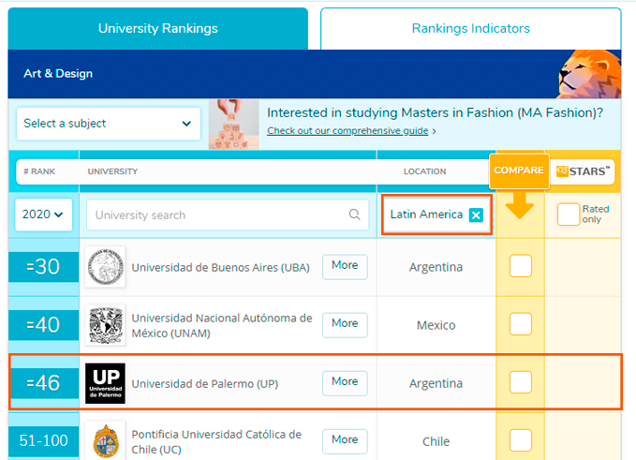This screenshot has height=460, width=636.
Task: Click Argentina in the Palermo row
Action: coord(436,383)
